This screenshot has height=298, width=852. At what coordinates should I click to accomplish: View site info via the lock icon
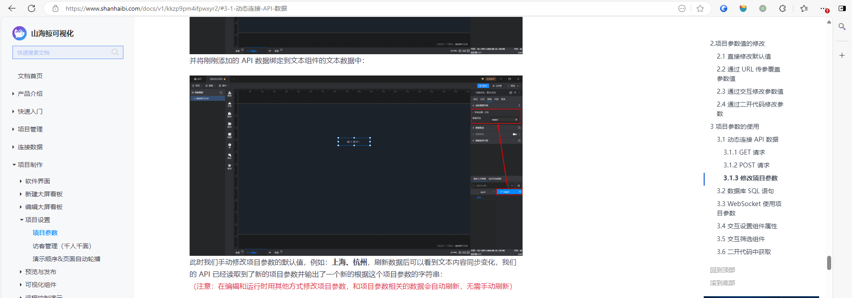55,8
